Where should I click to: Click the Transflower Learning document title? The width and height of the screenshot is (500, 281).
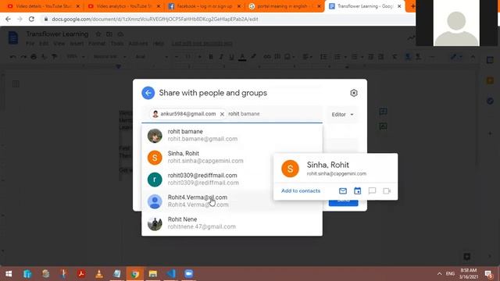tap(57, 34)
